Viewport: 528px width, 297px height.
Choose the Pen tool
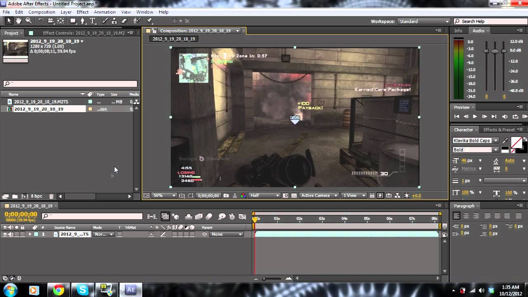click(83, 21)
